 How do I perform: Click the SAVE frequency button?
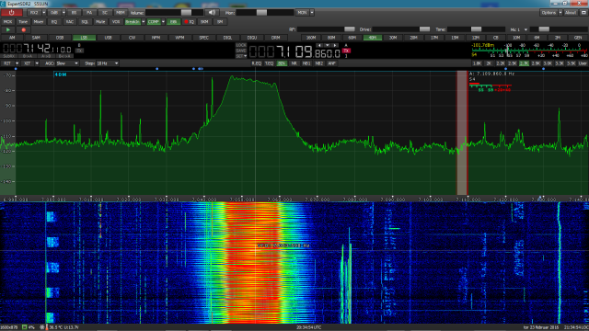click(241, 51)
